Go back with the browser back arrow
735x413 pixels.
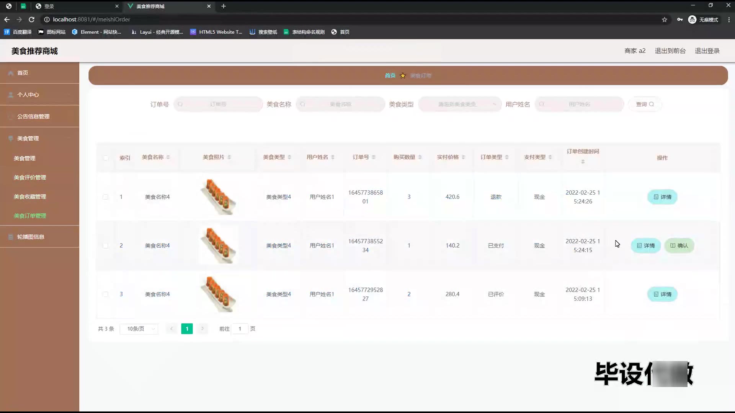point(7,20)
